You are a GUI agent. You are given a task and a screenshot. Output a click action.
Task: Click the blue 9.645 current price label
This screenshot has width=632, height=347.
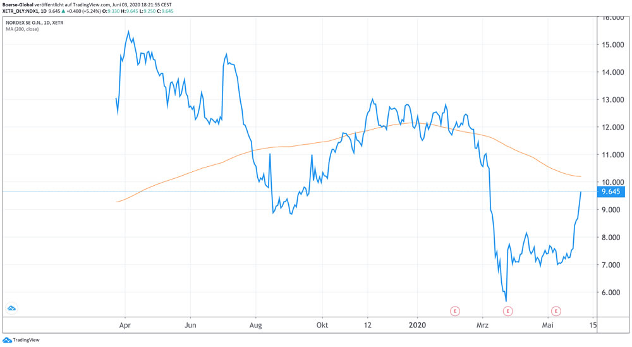611,192
